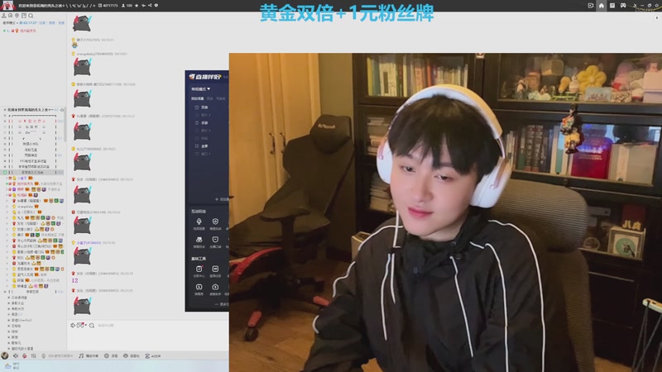Click the chat message input field
662x372 pixels.
click(x=161, y=325)
